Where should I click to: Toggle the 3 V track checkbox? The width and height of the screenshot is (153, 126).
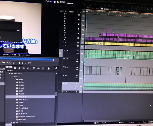[x=78, y=33]
